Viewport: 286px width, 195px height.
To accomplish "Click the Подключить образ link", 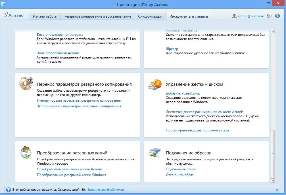I will tap(181, 169).
